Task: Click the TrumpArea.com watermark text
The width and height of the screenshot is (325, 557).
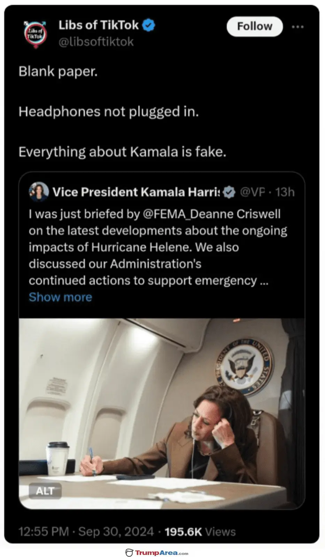Action: tap(162, 552)
